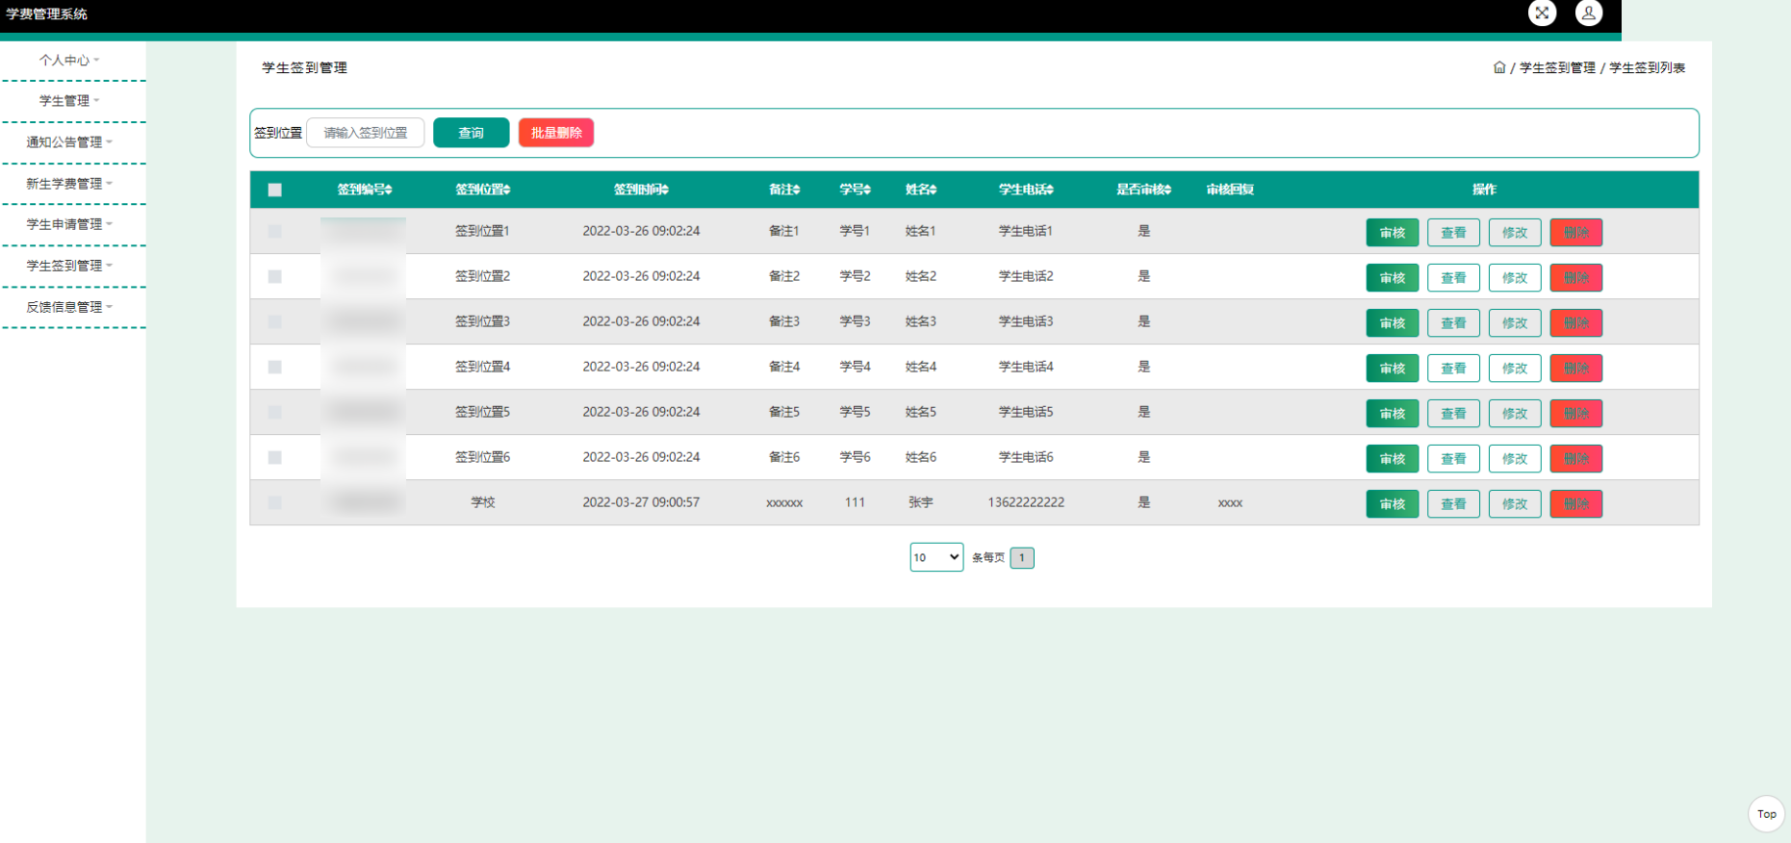The height and width of the screenshot is (843, 1791).
Task: Click 审核 for the 学校 row
Action: pos(1392,503)
